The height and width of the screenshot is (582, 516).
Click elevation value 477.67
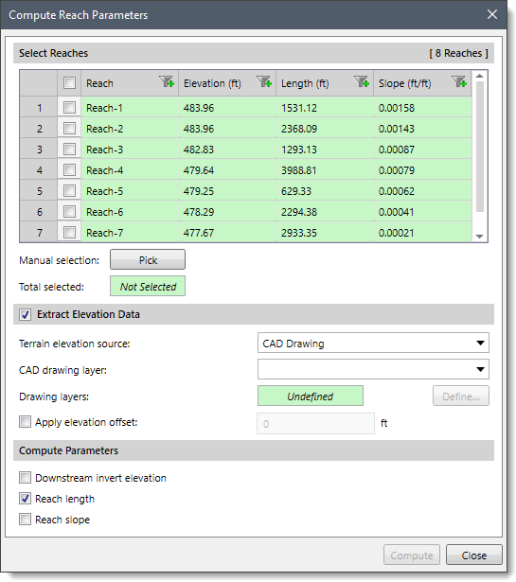[x=199, y=233]
